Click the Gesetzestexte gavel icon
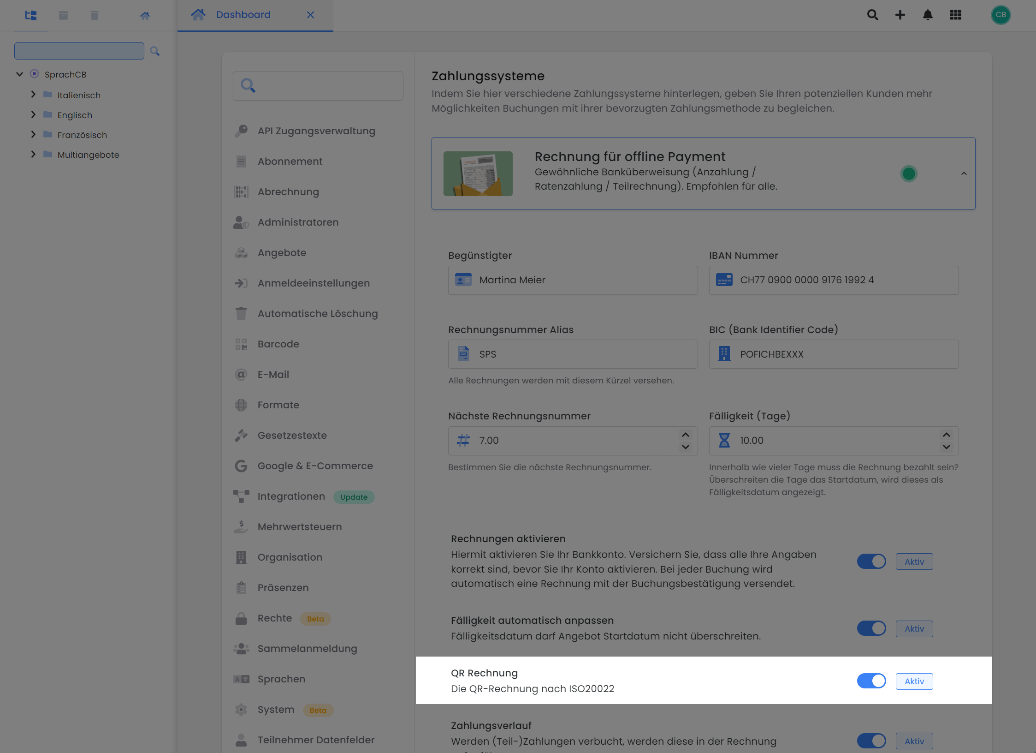The image size is (1036, 753). pyautogui.click(x=241, y=435)
